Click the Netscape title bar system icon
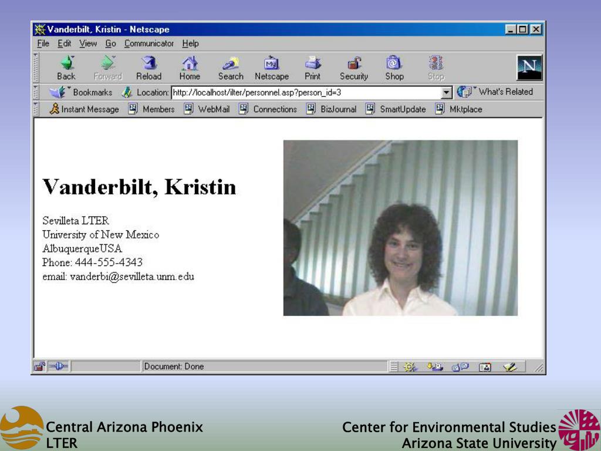Screen dimensions: 601x451 pos(40,29)
